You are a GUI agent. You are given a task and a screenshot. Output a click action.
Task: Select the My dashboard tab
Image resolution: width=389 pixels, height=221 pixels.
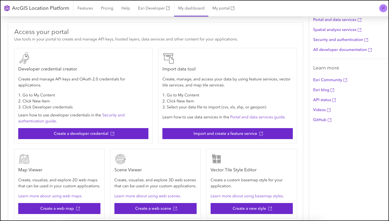coord(191,8)
